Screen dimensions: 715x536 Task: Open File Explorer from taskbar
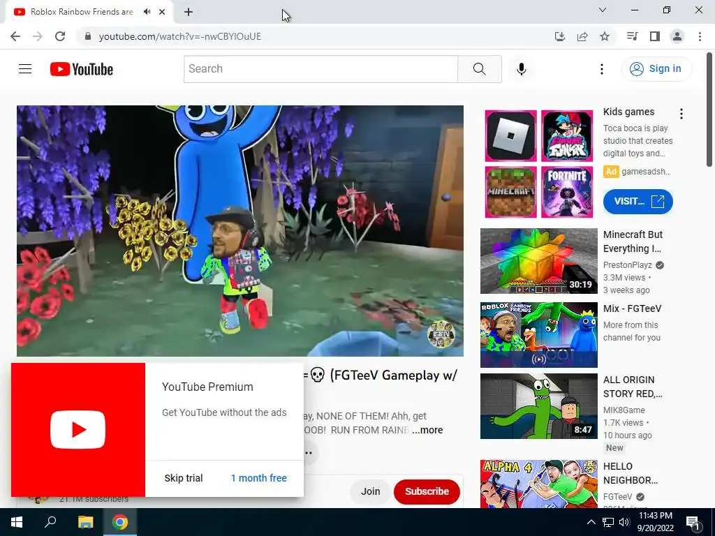[85, 522]
